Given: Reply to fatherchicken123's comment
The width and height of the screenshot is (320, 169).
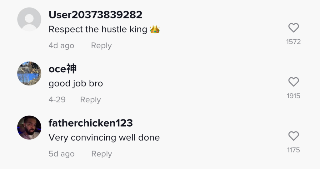Looking at the screenshot, I should click(101, 154).
